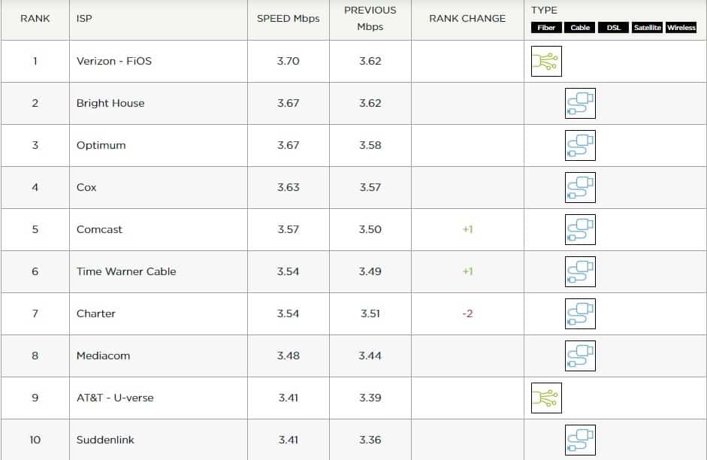The image size is (707, 460).
Task: Click rank number 1 in the Verizon row
Action: [35, 61]
